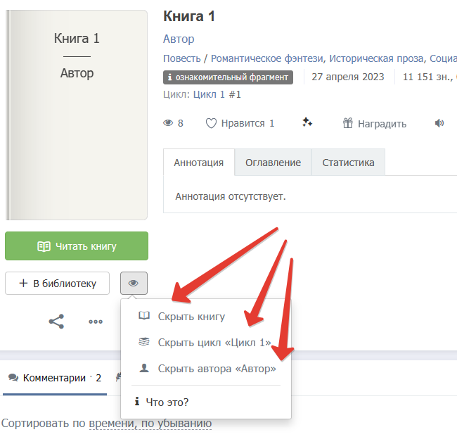The height and width of the screenshot is (444, 457).
Task: Click the speaker audio icon
Action: click(439, 123)
